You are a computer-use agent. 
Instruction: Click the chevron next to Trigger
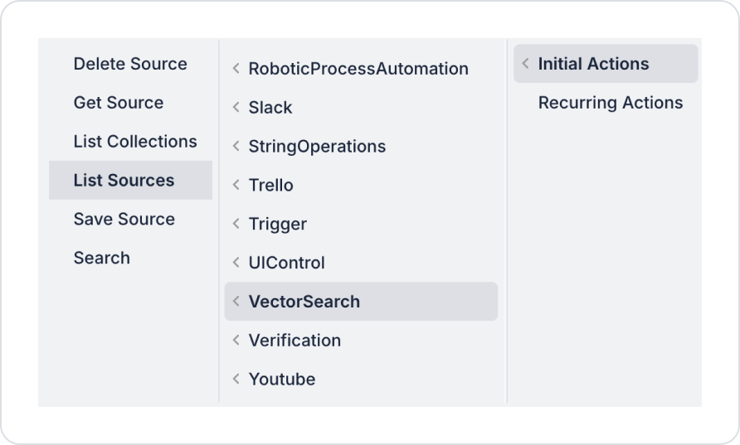[x=236, y=225]
